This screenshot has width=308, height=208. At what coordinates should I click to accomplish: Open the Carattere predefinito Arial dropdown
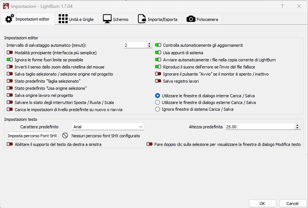coord(108,127)
